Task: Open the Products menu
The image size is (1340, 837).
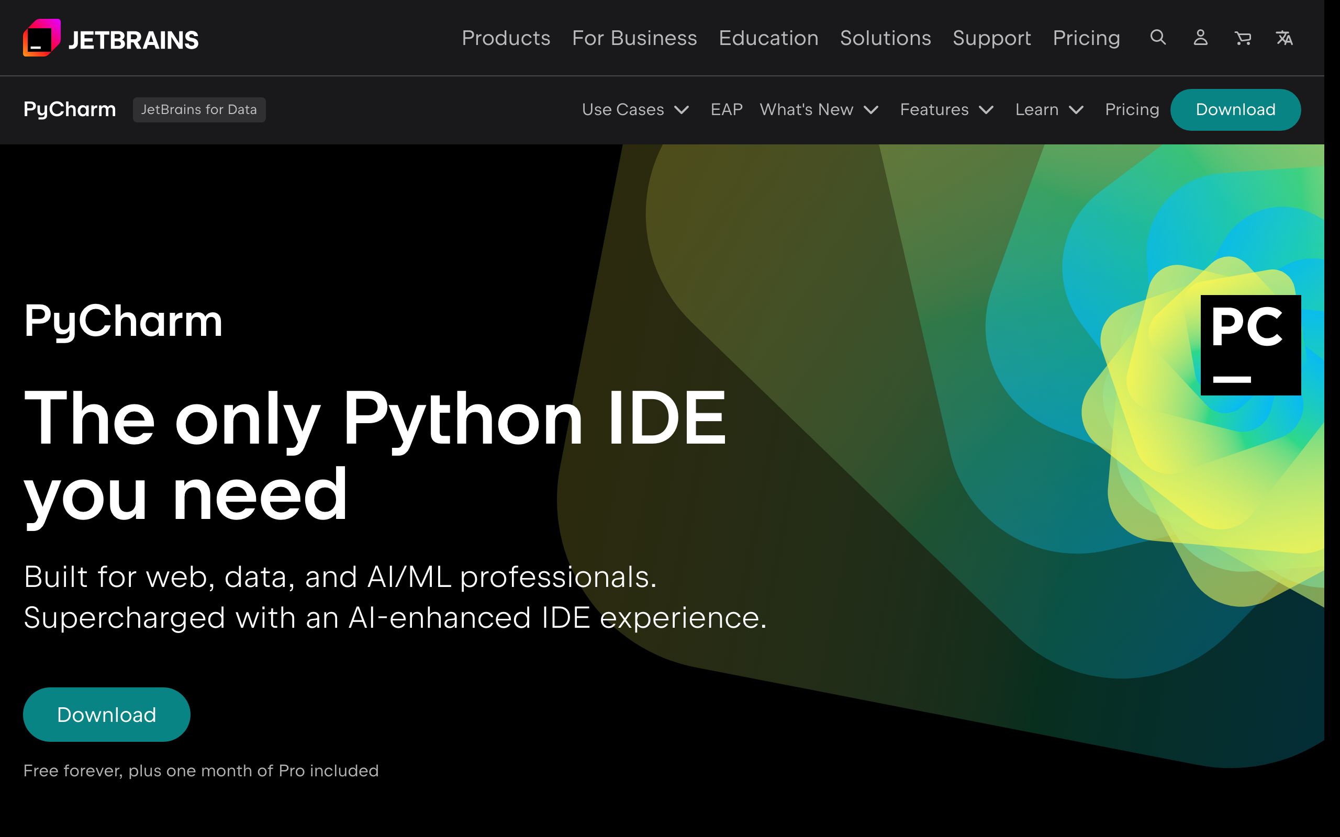Action: [x=506, y=38]
